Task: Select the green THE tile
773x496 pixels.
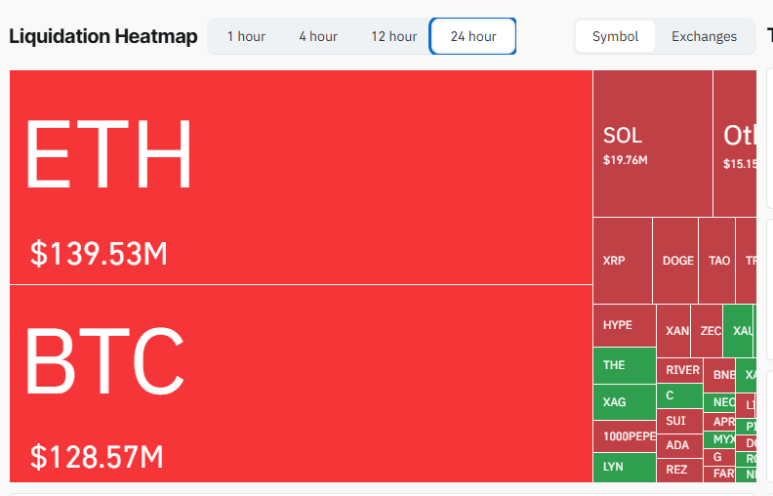Action: click(624, 365)
